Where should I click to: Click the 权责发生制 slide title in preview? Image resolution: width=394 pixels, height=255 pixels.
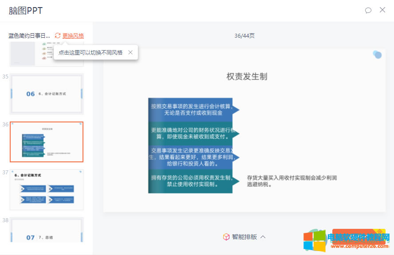pyautogui.click(x=247, y=76)
